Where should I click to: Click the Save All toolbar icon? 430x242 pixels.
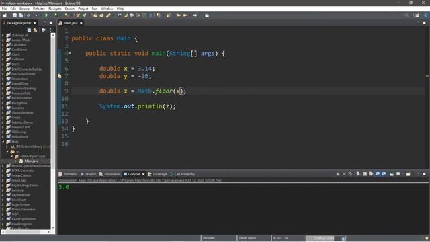pyautogui.click(x=21, y=15)
